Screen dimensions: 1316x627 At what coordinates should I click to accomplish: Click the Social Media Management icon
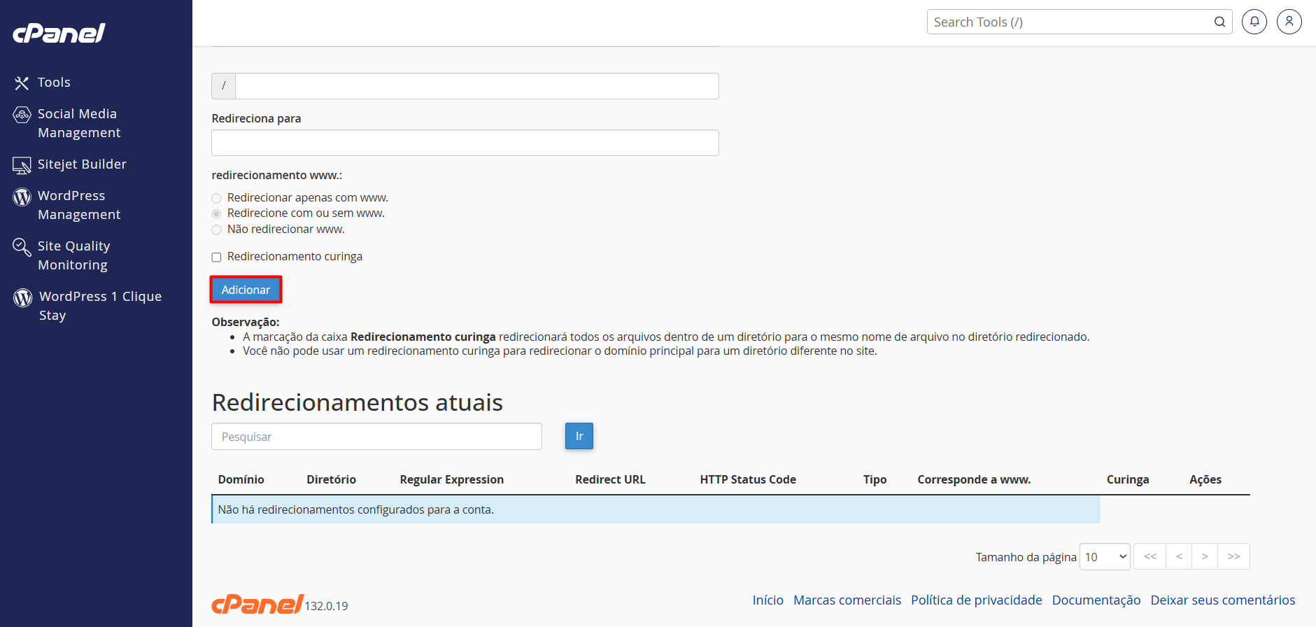[22, 115]
